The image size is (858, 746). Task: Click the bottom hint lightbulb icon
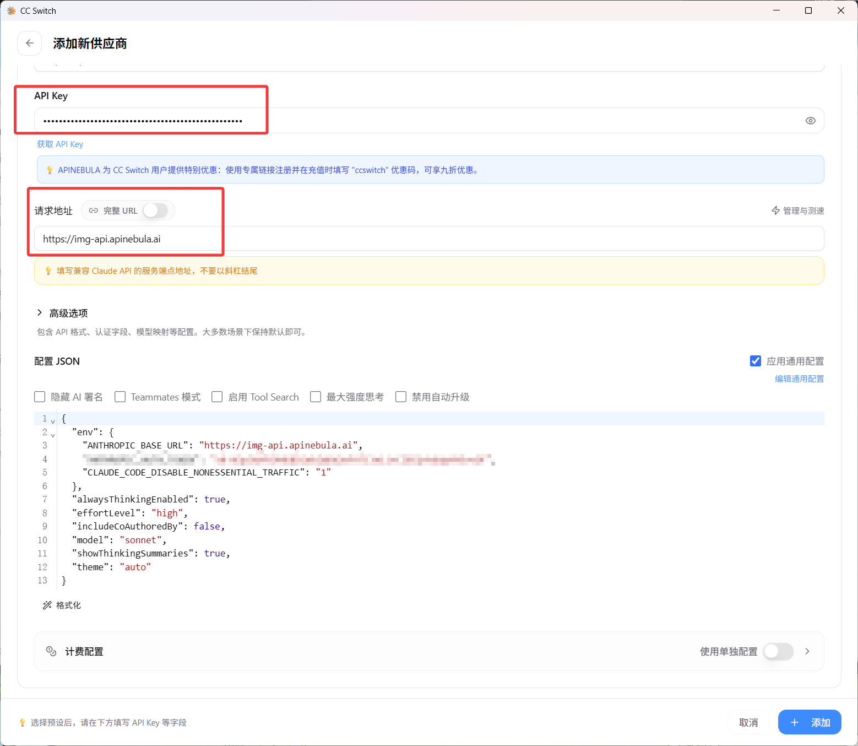(x=23, y=722)
